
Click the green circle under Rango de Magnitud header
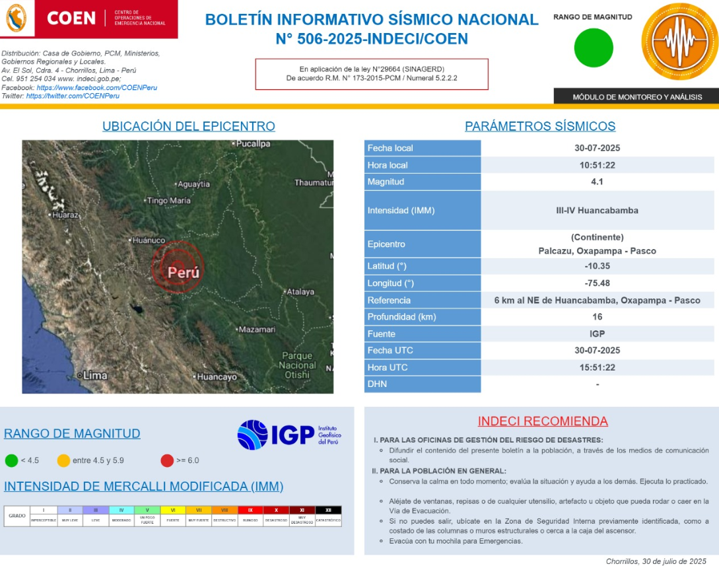click(x=594, y=48)
